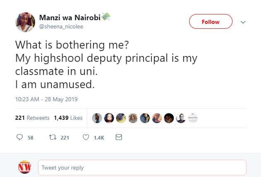View the 221 Retweets list

[32, 118]
